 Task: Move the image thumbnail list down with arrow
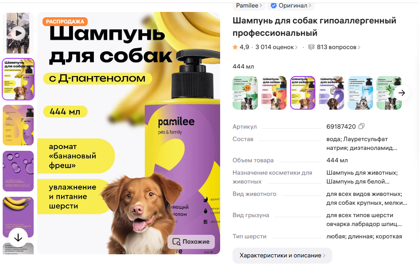pos(18,237)
